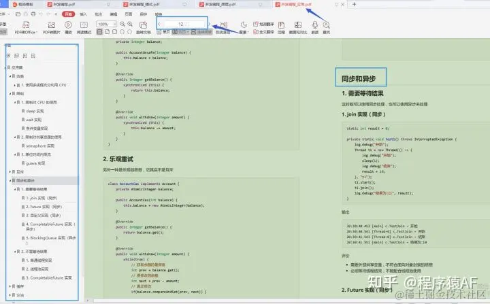Open the 保护 ribbon tab
Screen dimensions: 490x304
(144, 14)
